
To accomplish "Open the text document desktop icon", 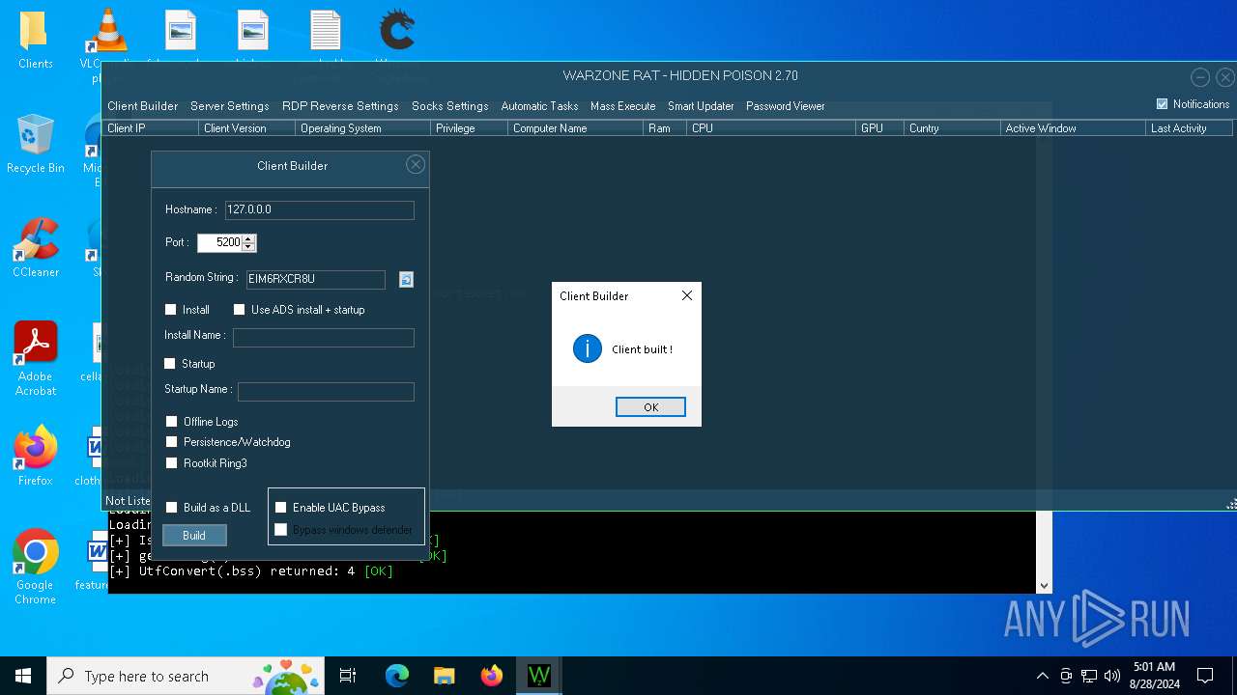I will point(326,31).
